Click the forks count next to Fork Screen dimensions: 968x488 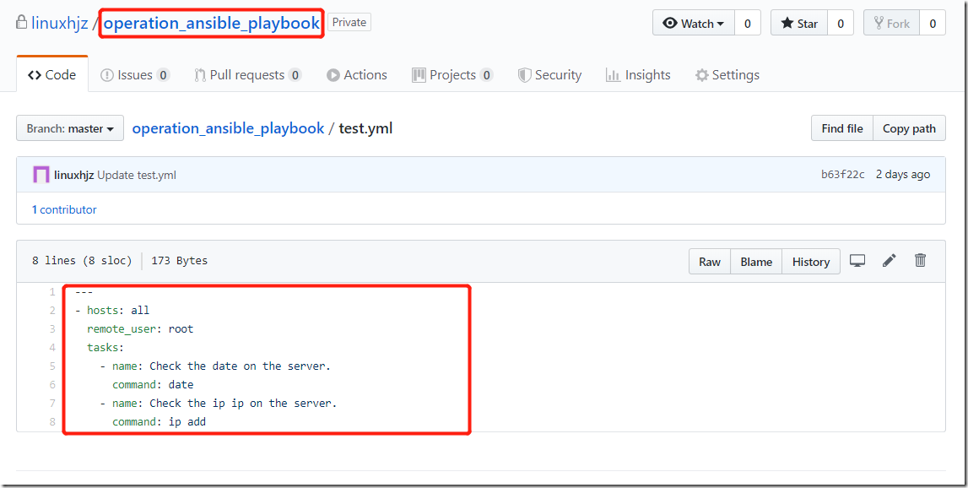pos(933,24)
